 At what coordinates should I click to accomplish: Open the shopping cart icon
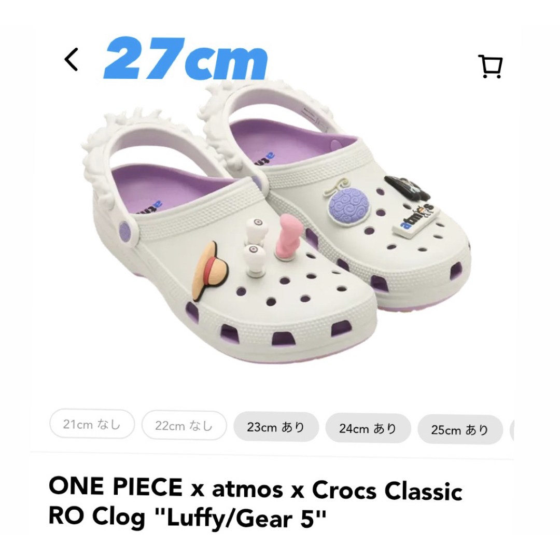click(491, 66)
